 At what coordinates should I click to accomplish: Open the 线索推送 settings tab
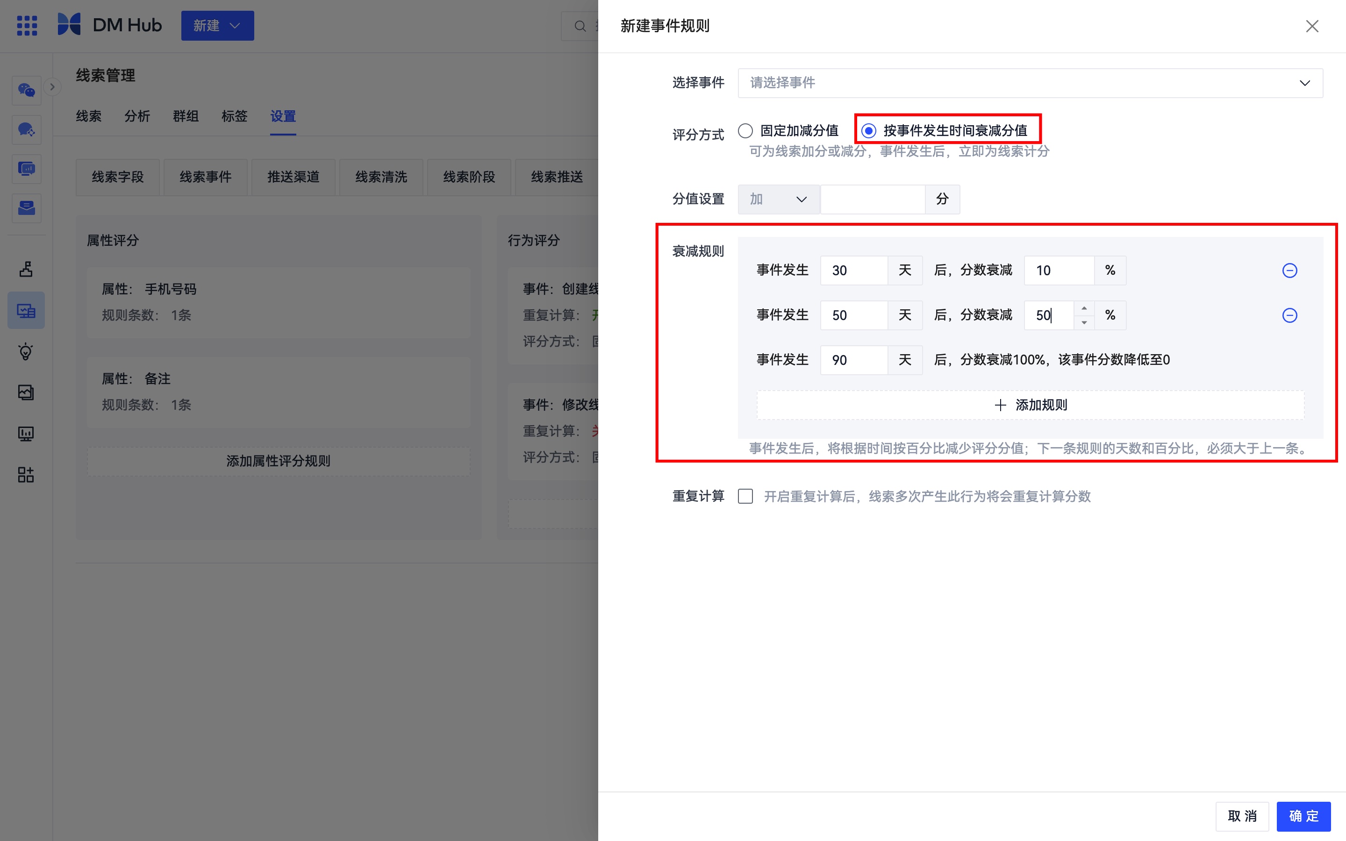point(557,177)
